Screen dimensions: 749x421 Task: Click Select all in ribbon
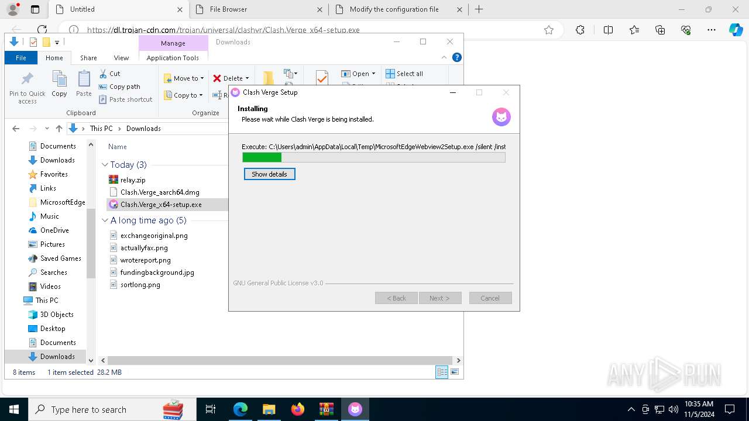coord(404,74)
